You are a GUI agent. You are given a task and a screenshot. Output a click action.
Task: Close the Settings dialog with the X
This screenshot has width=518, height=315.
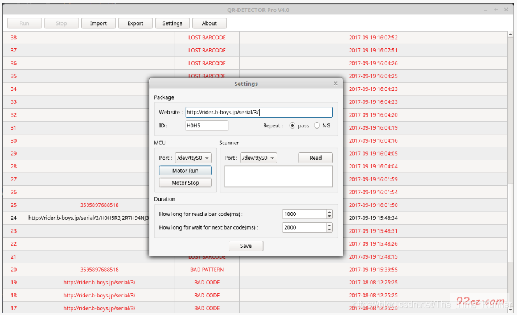[x=335, y=84]
